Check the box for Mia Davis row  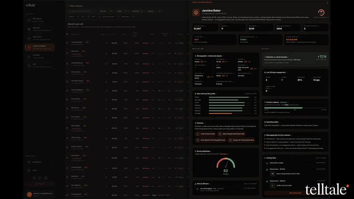pyautogui.click(x=67, y=53)
